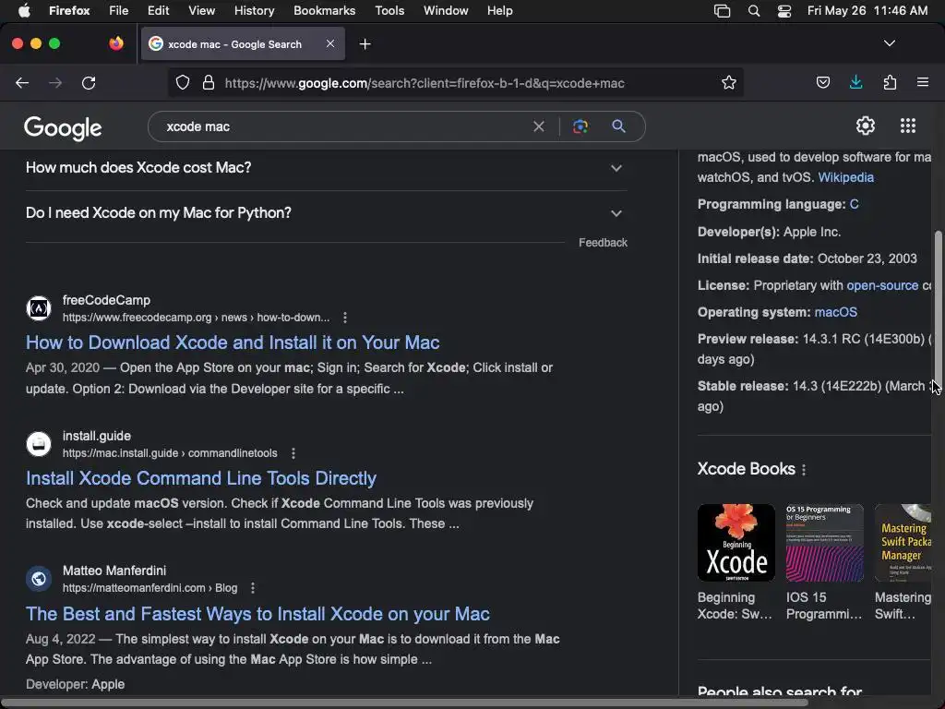Image resolution: width=945 pixels, height=709 pixels.
Task: Click the forward navigation arrow
Action: 54,83
